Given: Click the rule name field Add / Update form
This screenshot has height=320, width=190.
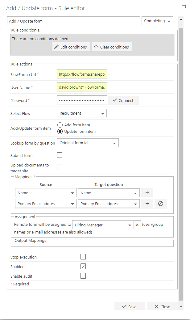Looking at the screenshot, I should click(x=74, y=21).
